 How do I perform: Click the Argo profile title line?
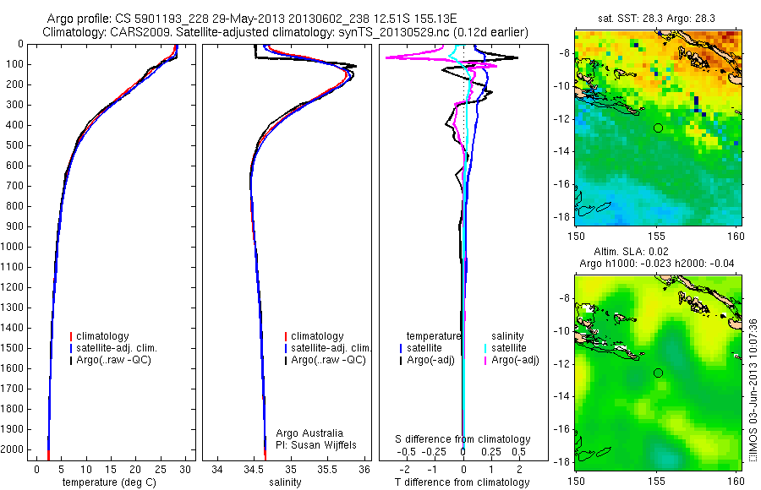point(252,19)
